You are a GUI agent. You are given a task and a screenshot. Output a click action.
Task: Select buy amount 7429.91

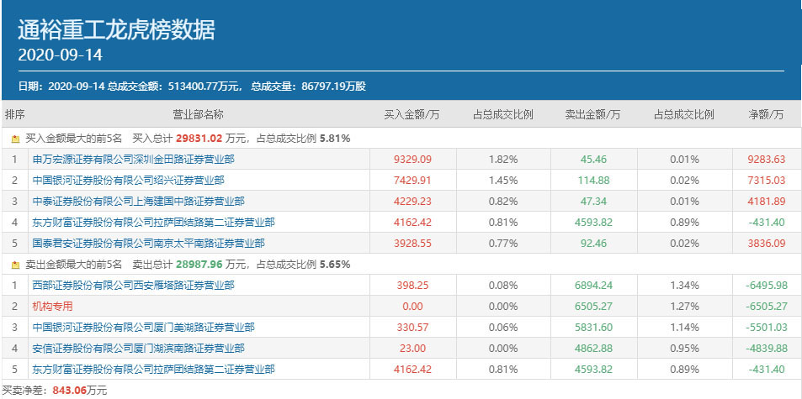[x=412, y=180]
